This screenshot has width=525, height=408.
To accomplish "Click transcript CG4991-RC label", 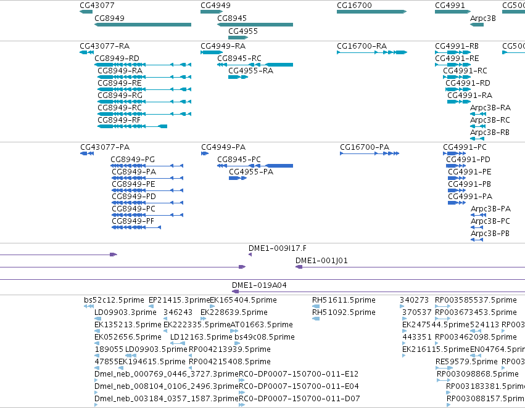I will pyautogui.click(x=465, y=71).
